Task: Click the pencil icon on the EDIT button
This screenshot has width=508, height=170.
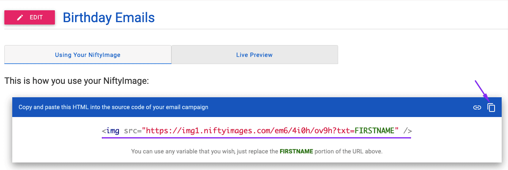Action: [x=20, y=17]
